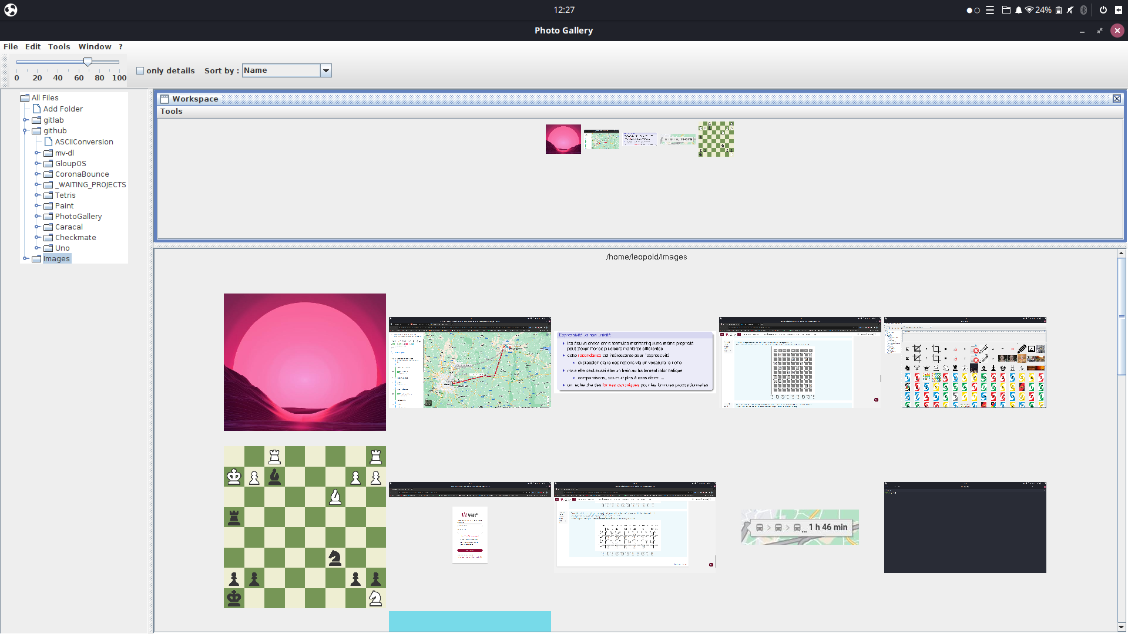Open the Wi-Fi network indicator
Viewport: 1128px width, 634px height.
tap(1029, 10)
